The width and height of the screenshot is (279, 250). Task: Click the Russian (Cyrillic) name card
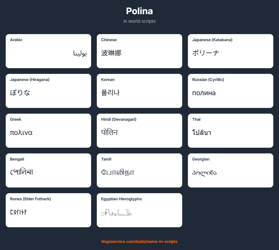[x=231, y=91]
